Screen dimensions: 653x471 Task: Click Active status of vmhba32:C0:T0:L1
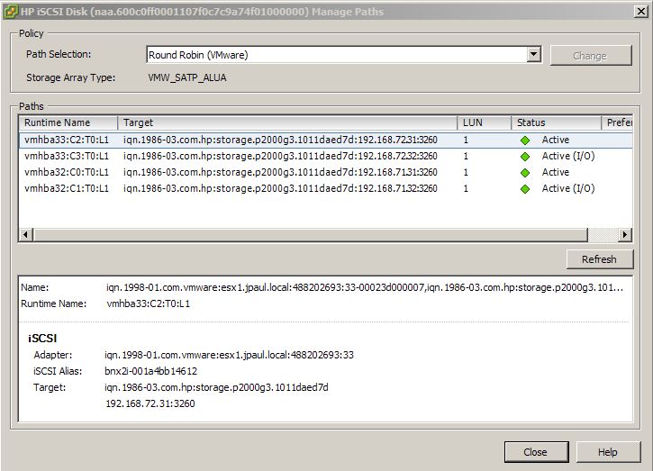click(x=556, y=172)
